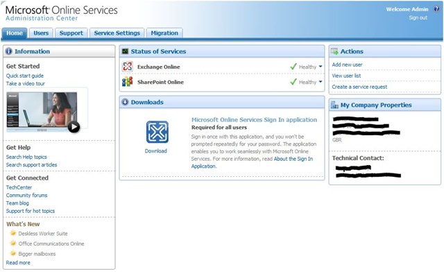Click the Office Communications Online star icon
This screenshot has height=276, width=444.
click(13, 243)
